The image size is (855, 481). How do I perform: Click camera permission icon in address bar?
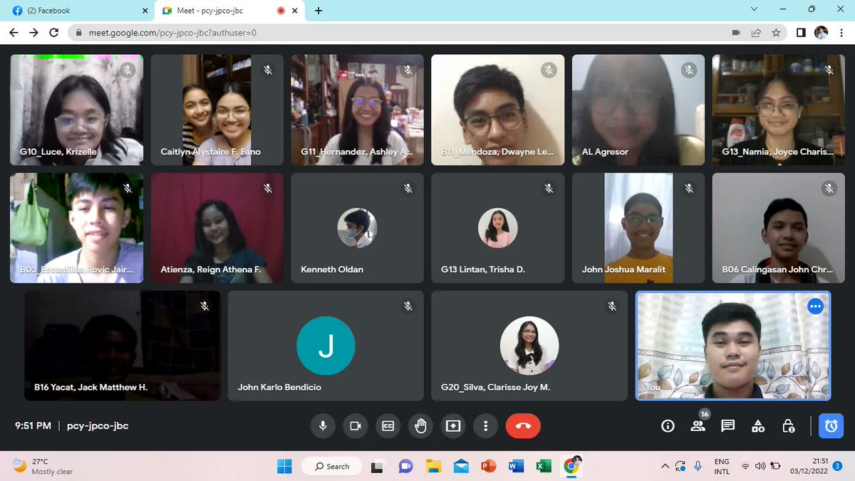point(736,33)
